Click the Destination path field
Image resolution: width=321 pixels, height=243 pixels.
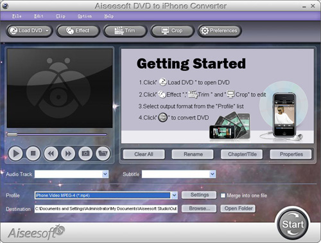[106, 209]
